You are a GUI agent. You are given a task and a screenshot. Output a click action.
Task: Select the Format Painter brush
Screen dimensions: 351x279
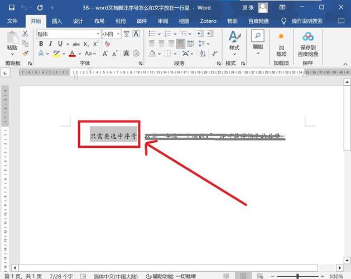pos(25,54)
